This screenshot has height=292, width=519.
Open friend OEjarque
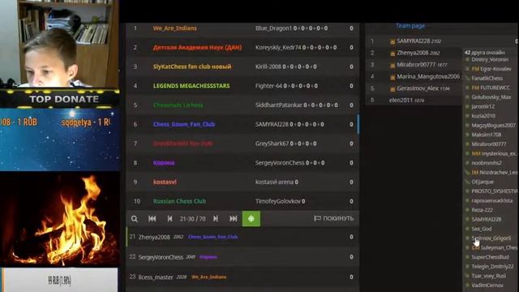(x=483, y=182)
